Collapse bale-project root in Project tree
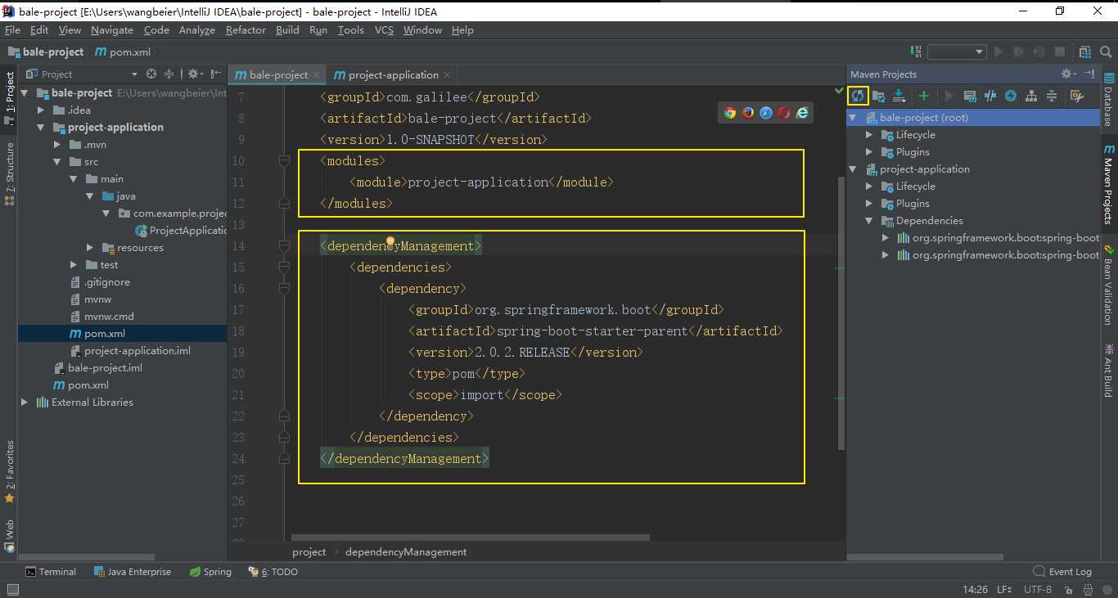The image size is (1118, 598). tap(25, 92)
